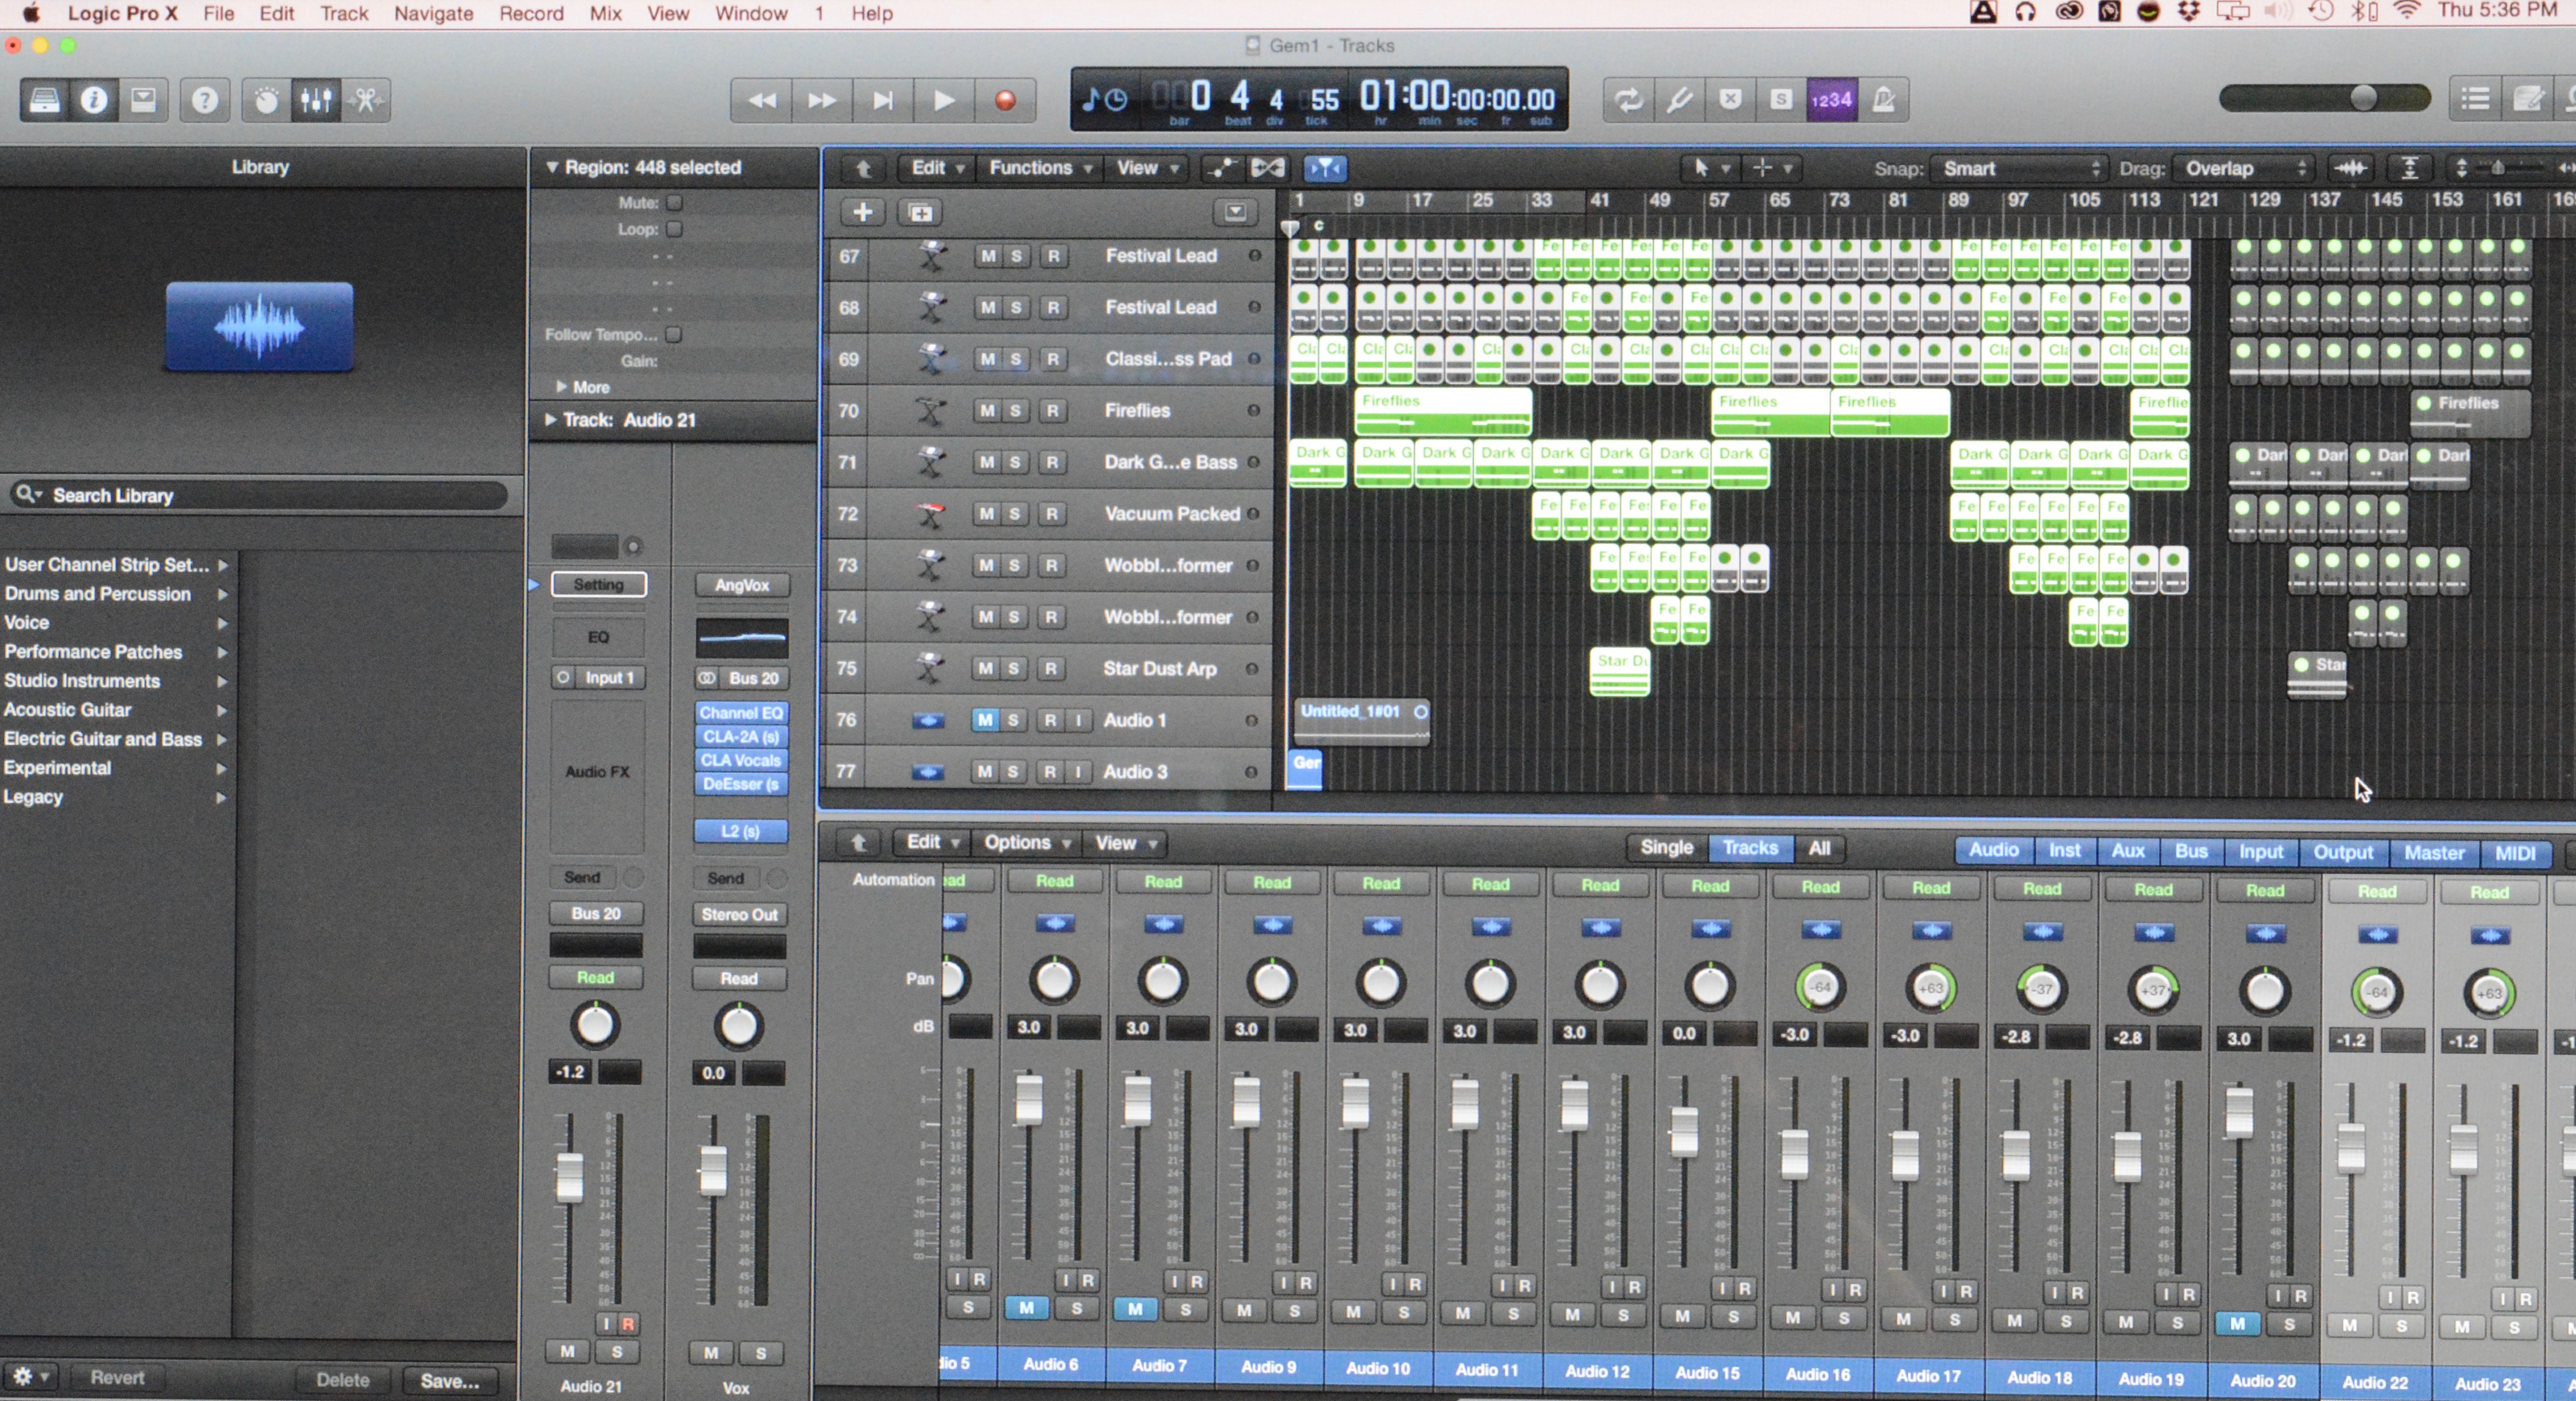Open the Note Pads icon
The height and width of the screenshot is (1401, 2576).
2527,99
